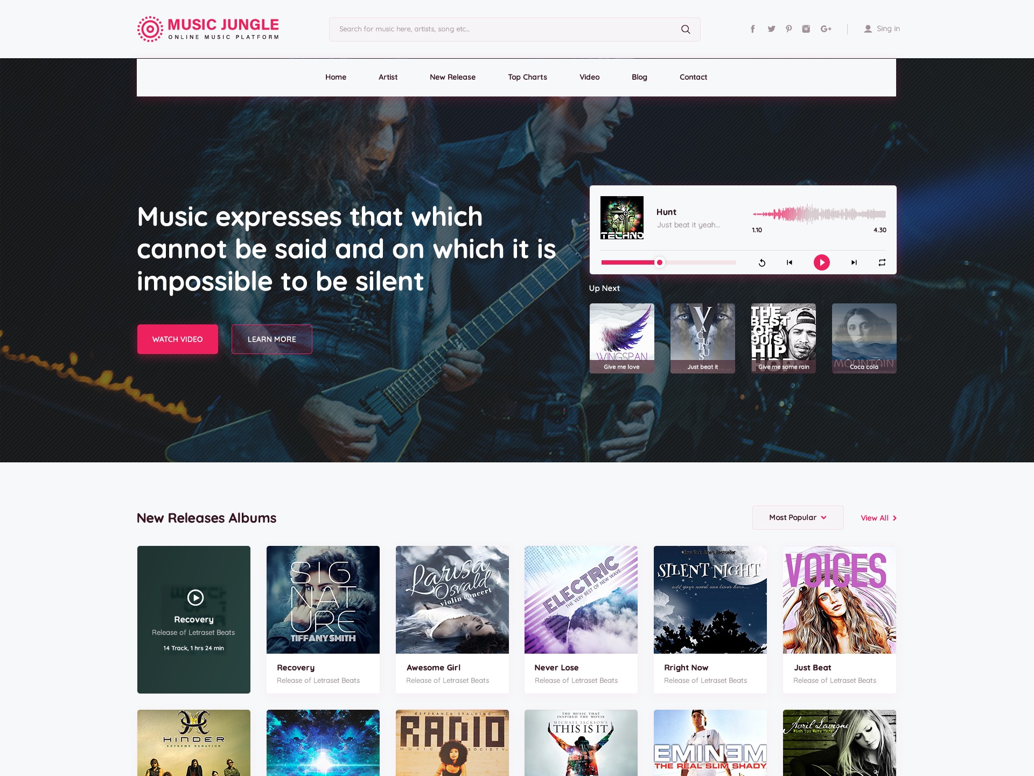The height and width of the screenshot is (776, 1034).
Task: Open the Google Plus icon
Action: (826, 29)
